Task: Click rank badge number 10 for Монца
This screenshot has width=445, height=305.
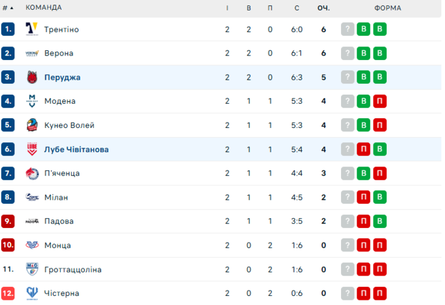Action: tap(8, 246)
